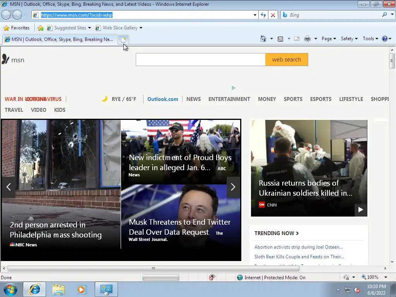Click the Read Mail envelope icon

tap(297, 39)
